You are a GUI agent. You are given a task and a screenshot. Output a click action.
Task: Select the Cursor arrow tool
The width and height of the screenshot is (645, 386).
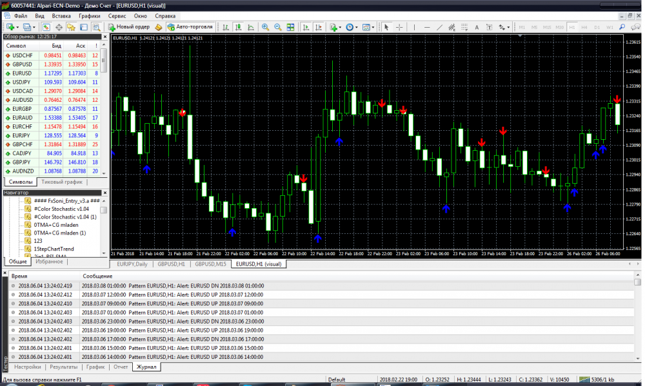click(386, 27)
